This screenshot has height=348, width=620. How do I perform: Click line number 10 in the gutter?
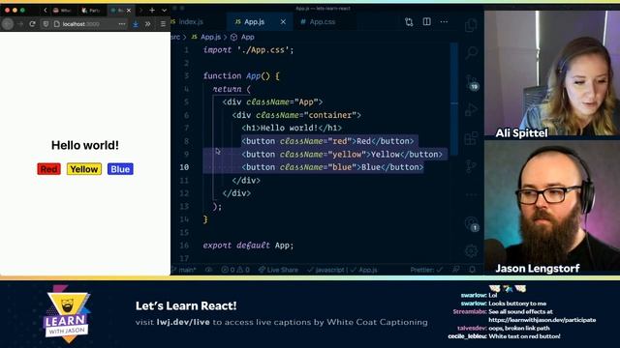point(184,167)
